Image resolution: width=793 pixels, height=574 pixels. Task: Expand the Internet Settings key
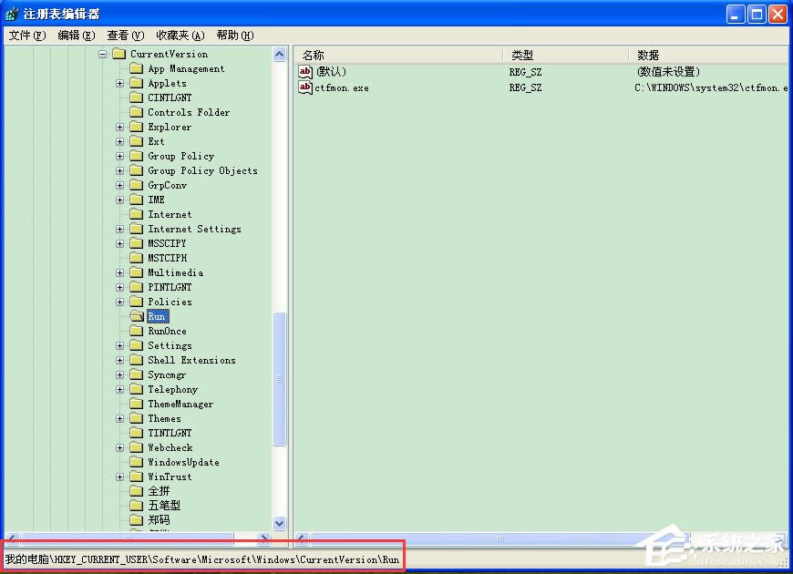point(119,229)
